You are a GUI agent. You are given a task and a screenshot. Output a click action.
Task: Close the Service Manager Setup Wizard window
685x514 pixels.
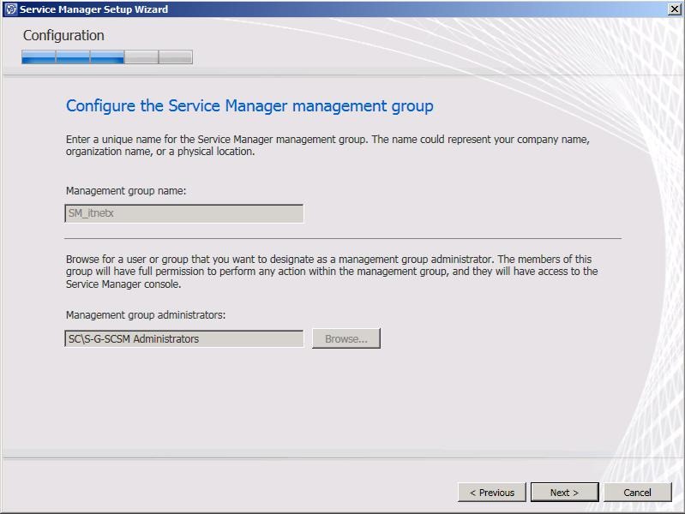[x=674, y=9]
